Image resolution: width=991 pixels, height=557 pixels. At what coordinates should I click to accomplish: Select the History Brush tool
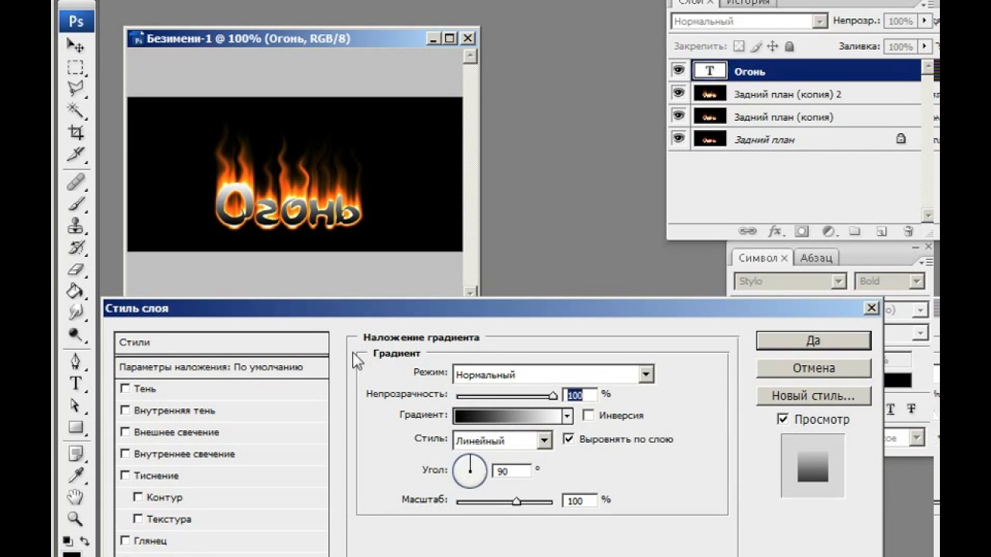pyautogui.click(x=75, y=248)
